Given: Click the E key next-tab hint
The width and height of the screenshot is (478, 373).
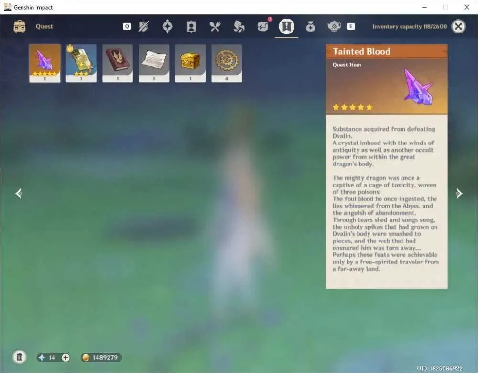Looking at the screenshot, I should (x=350, y=26).
